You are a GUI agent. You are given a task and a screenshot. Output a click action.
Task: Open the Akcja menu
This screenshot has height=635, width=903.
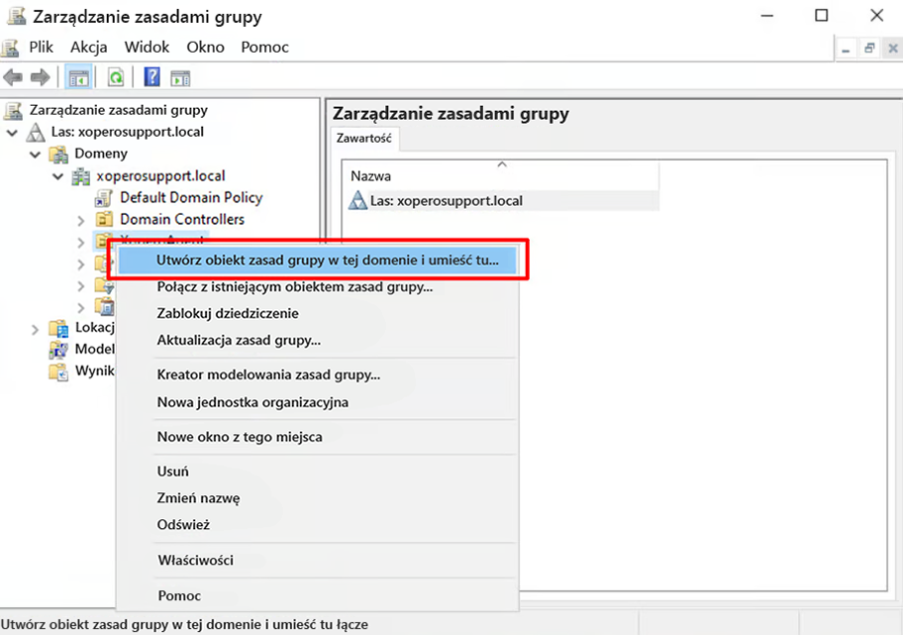coord(88,47)
